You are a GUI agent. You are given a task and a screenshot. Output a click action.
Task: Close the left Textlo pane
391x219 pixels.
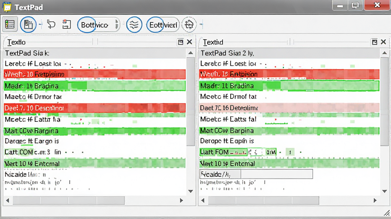189,42
